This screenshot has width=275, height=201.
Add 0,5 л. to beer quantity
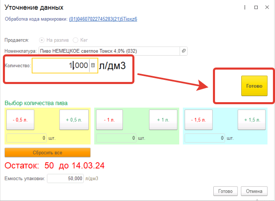tap(74, 120)
